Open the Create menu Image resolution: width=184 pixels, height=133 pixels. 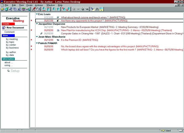coord(29,5)
